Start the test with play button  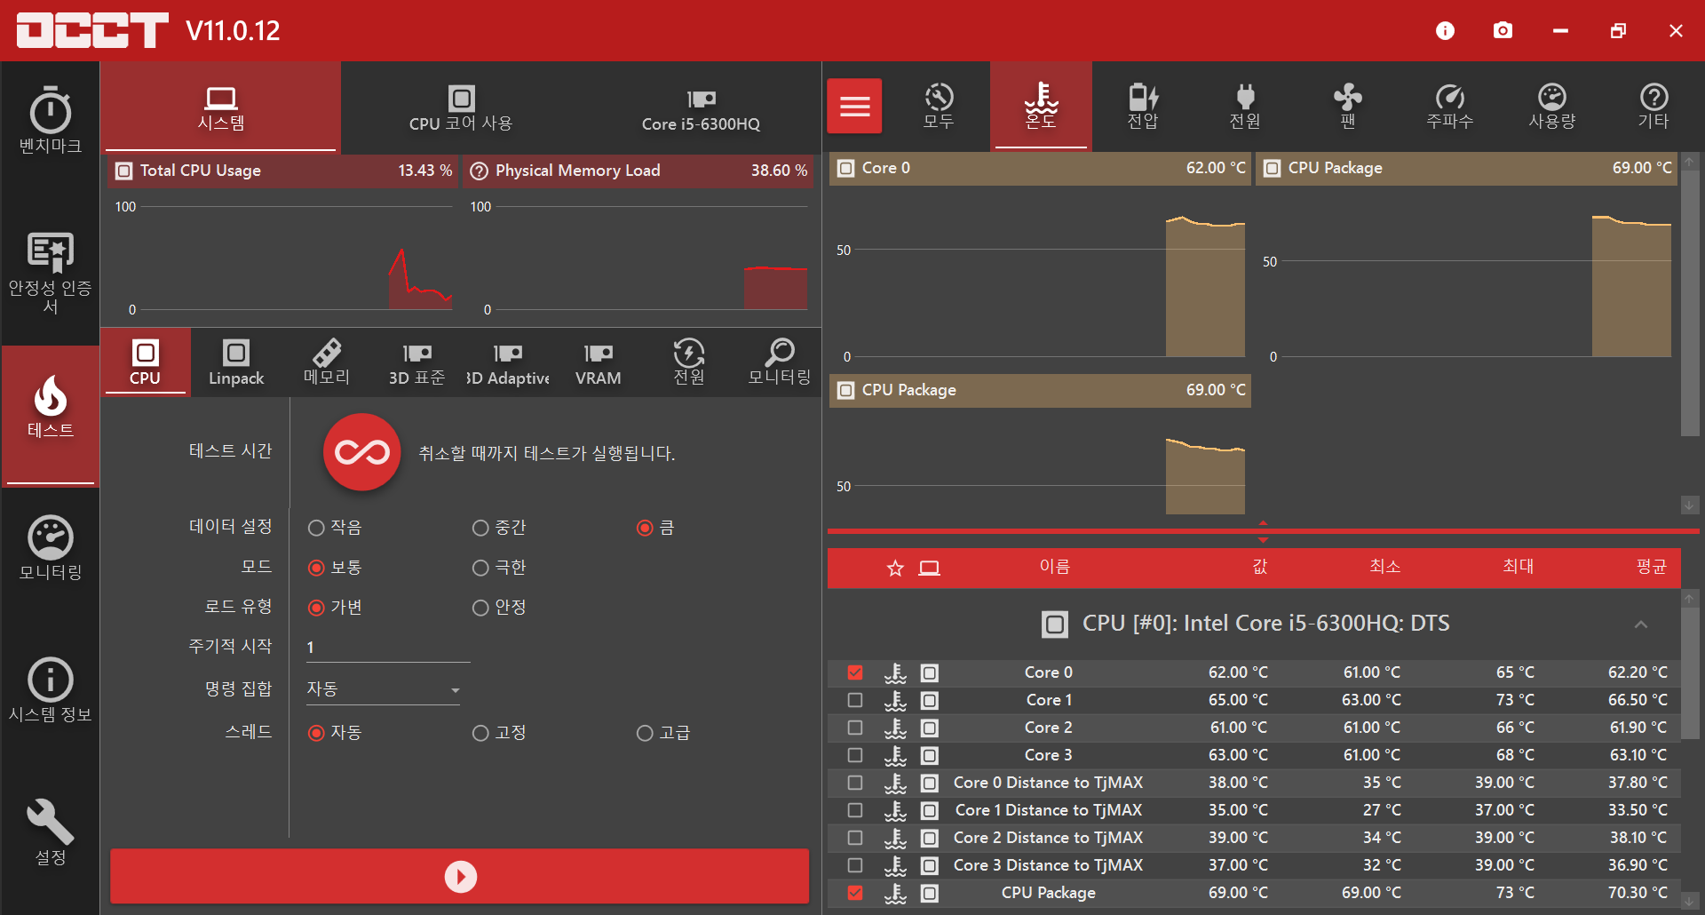click(x=460, y=877)
